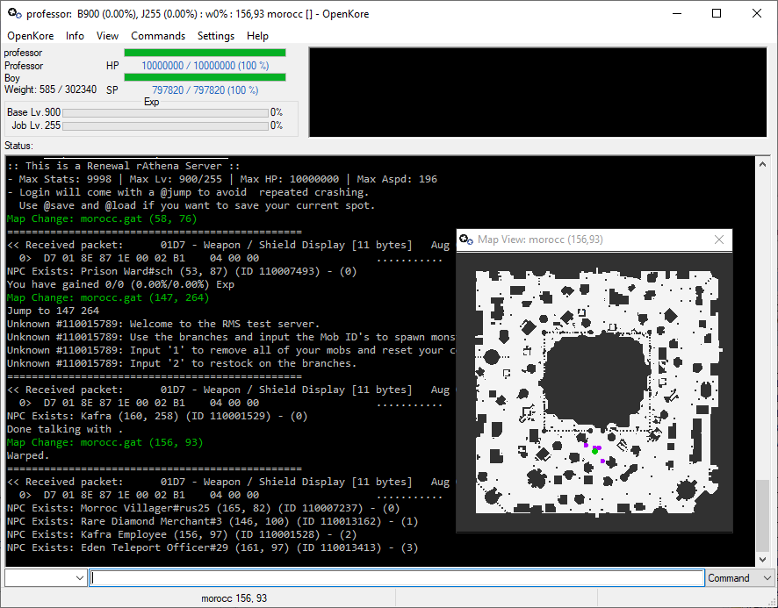The width and height of the screenshot is (778, 608).
Task: Click the Weight: 585 / 302340 text
Action: click(x=51, y=89)
